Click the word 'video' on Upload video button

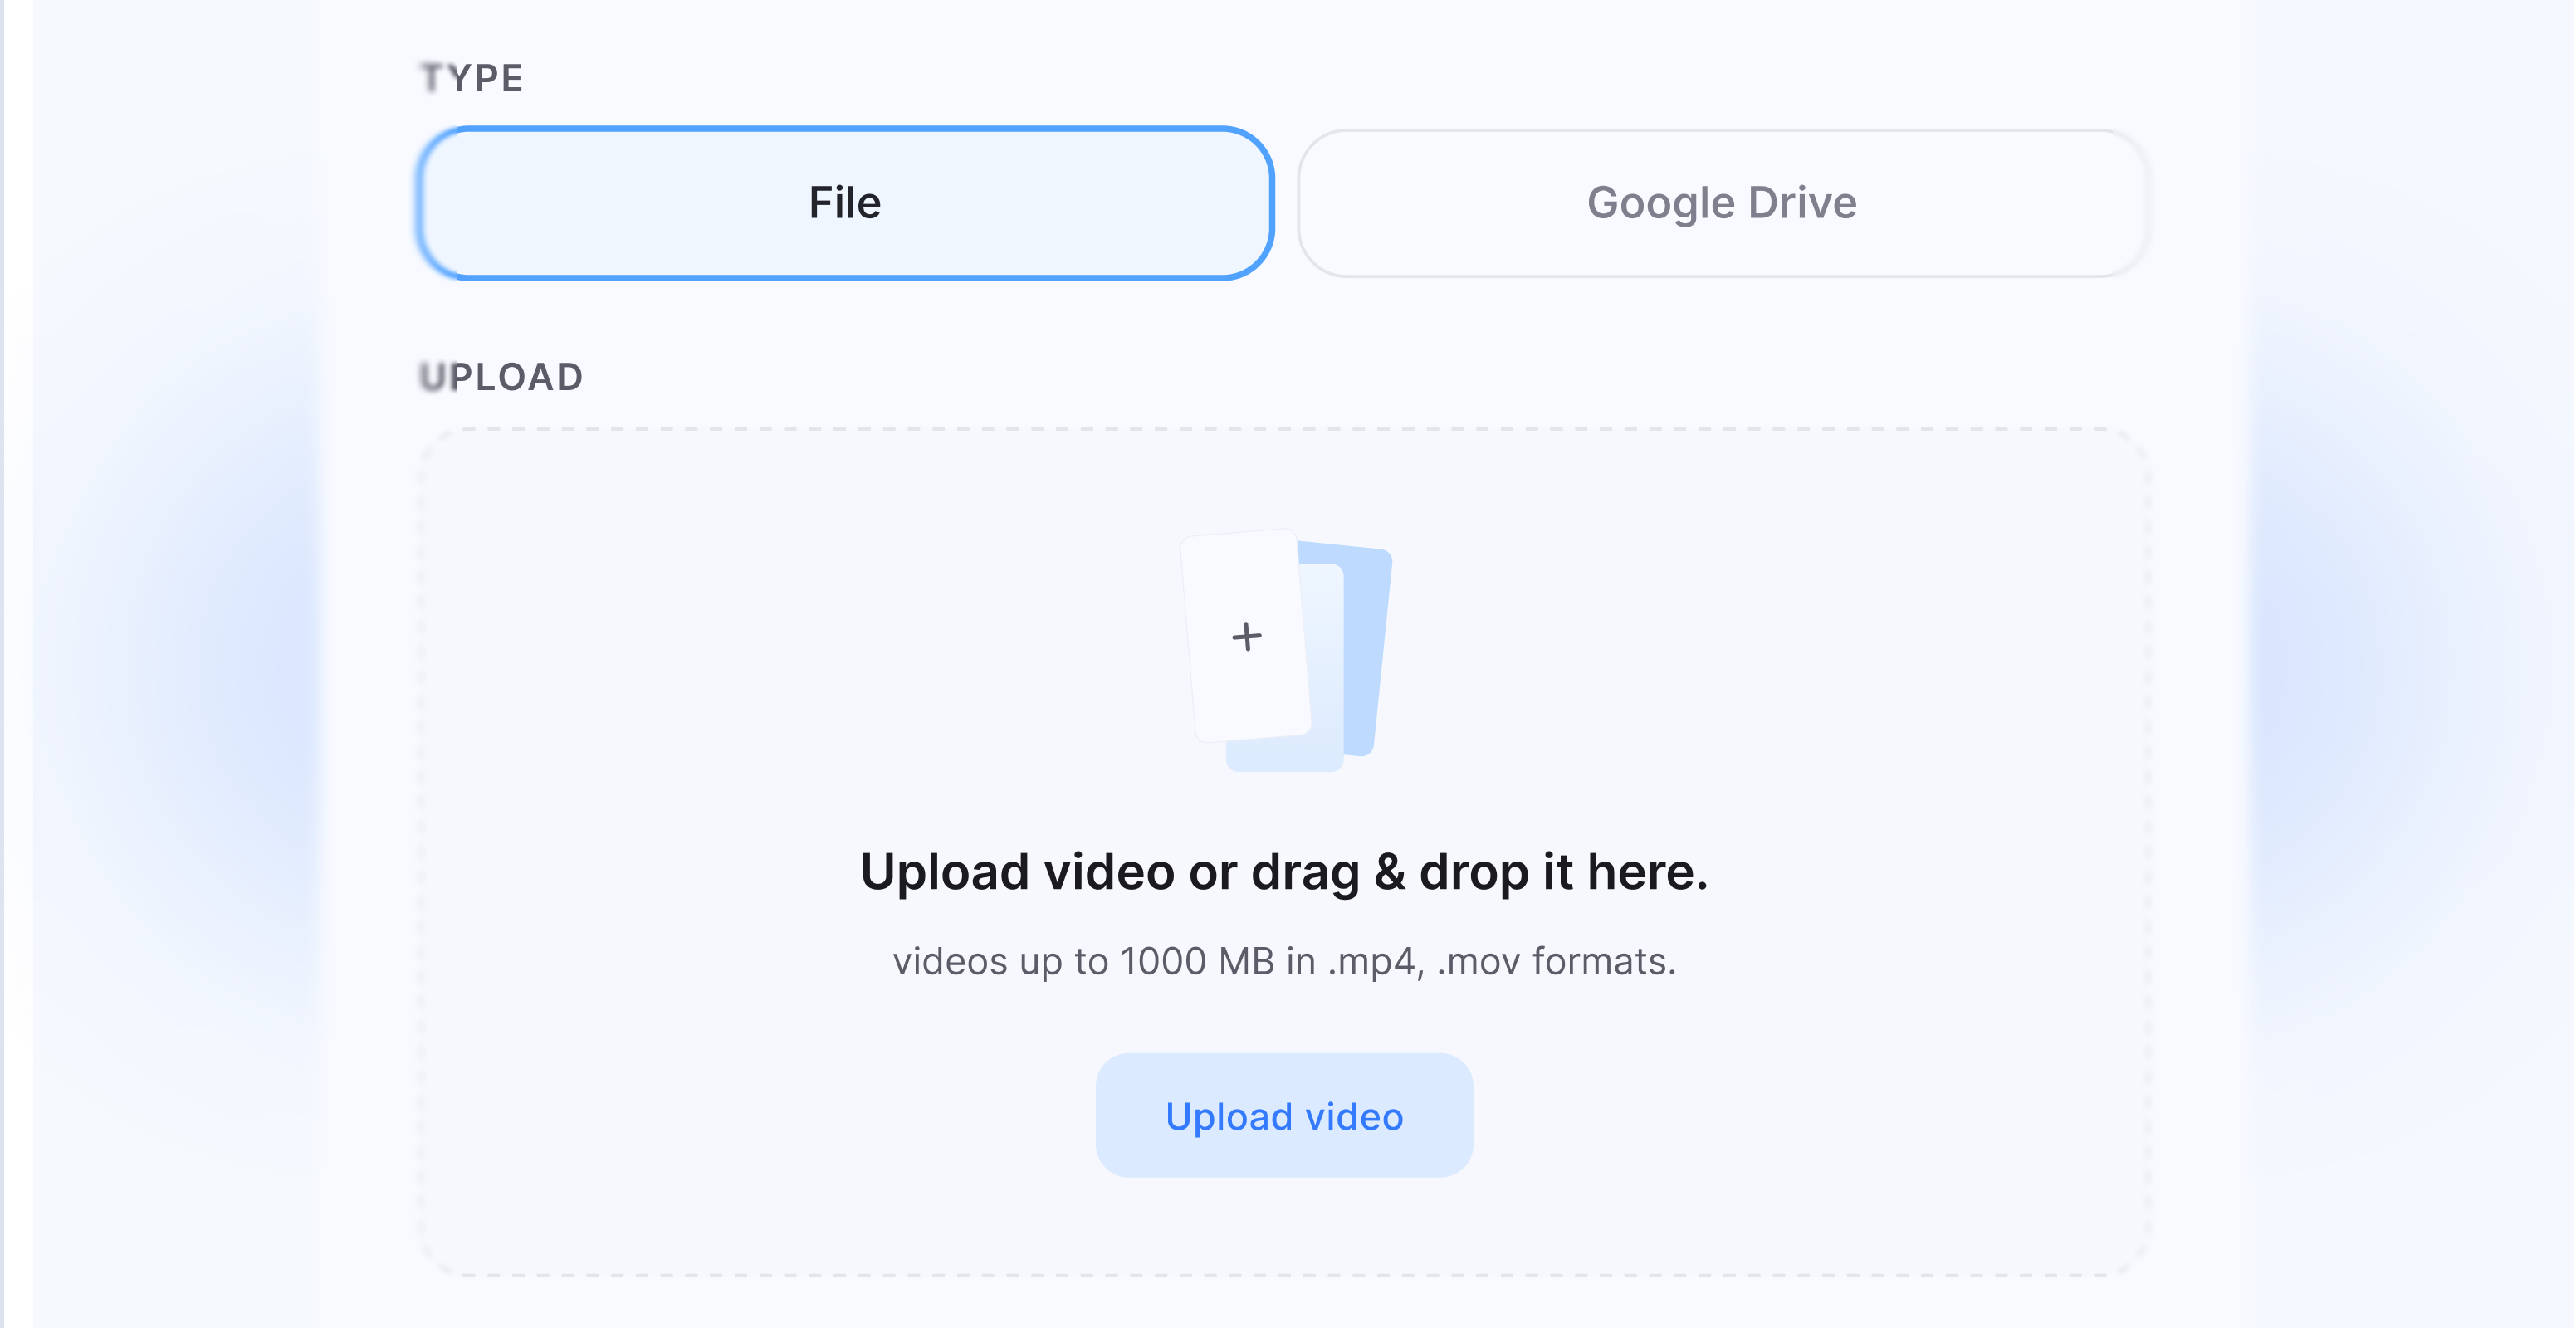coord(1354,1116)
